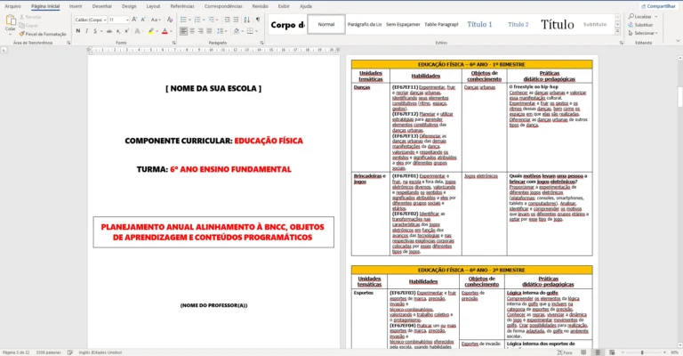Viewport: 683px width, 356px height.
Task: Switch to the Desenhar tab
Action: click(102, 6)
